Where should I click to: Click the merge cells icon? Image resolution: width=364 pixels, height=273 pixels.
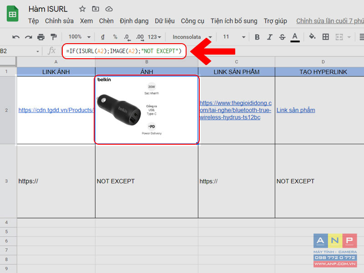click(339, 37)
